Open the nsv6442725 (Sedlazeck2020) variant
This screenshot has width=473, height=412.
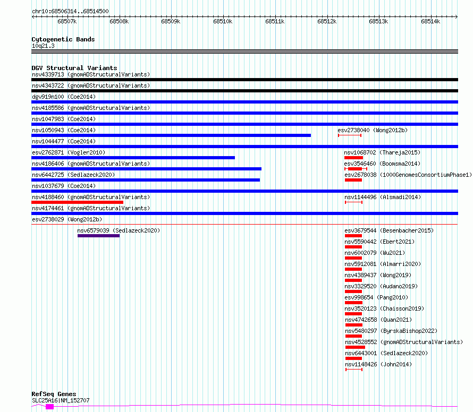tap(73, 175)
